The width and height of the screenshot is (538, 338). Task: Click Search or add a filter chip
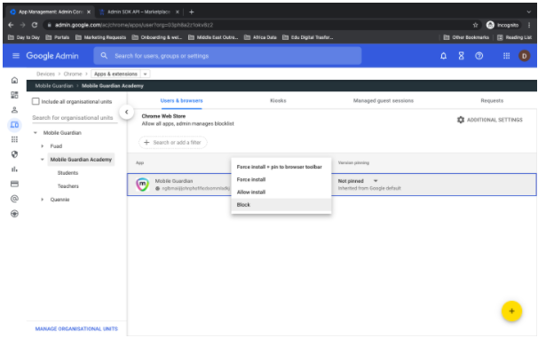[172, 142]
